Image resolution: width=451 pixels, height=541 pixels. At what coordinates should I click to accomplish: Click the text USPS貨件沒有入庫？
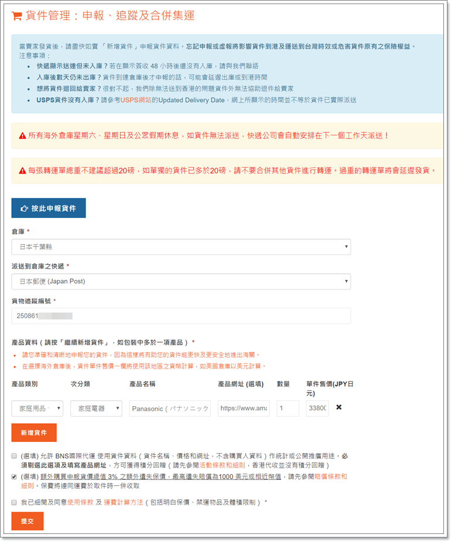tap(68, 100)
